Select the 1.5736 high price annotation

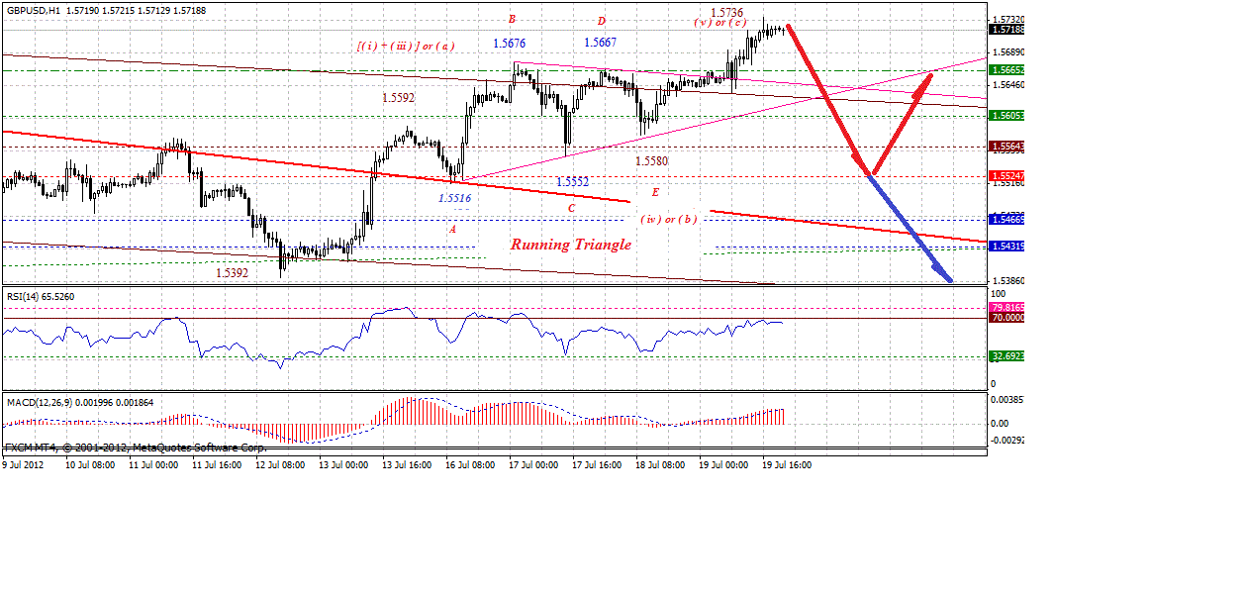[727, 12]
